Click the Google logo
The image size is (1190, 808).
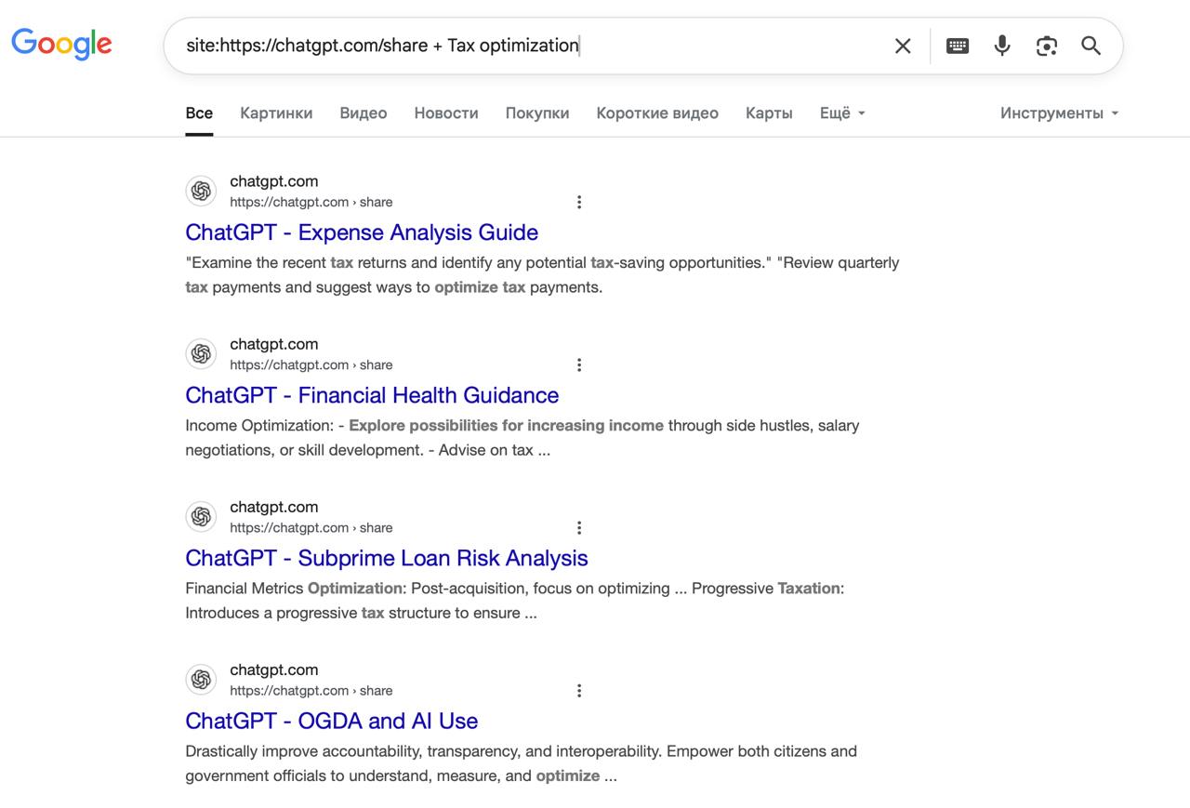coord(61,44)
